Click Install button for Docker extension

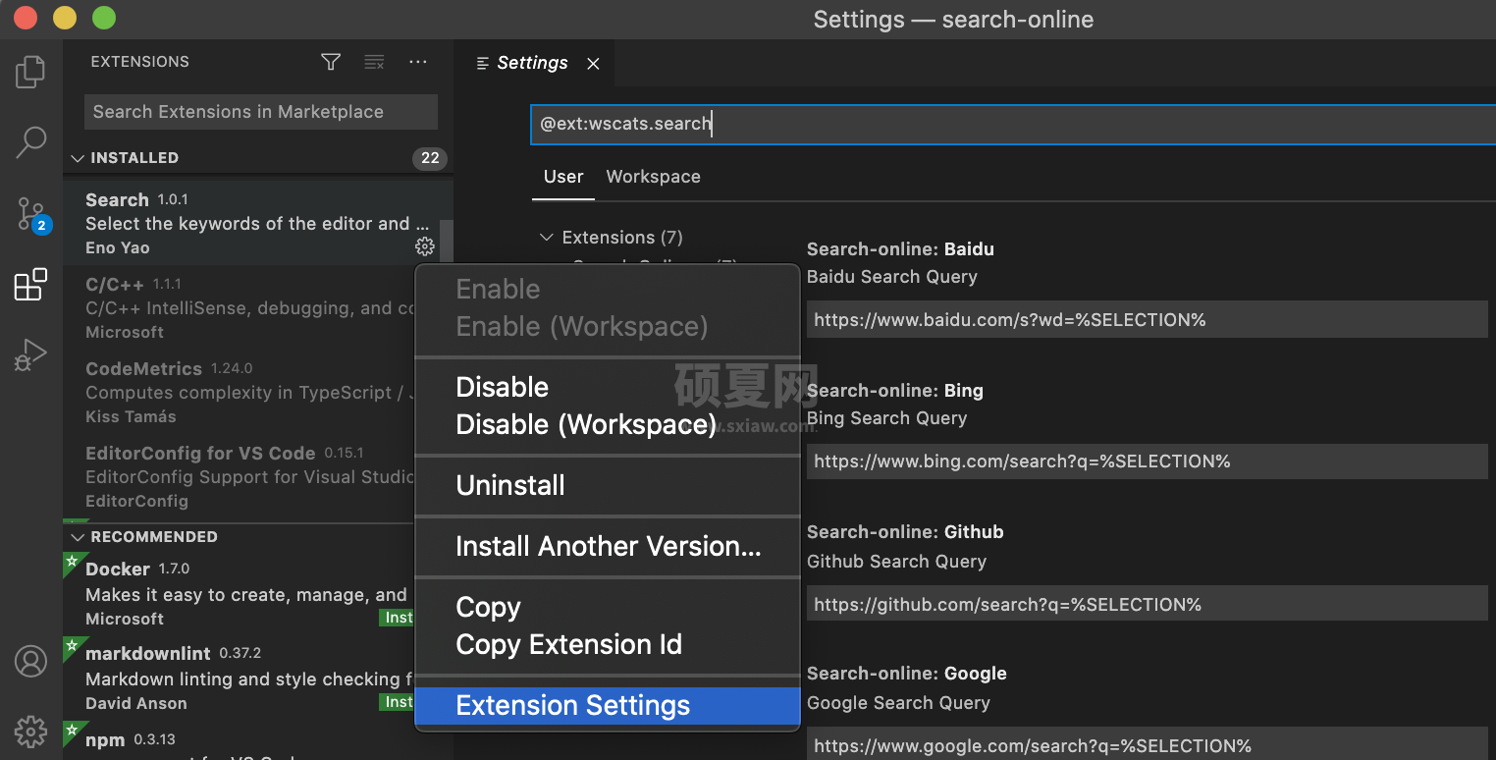pos(398,618)
